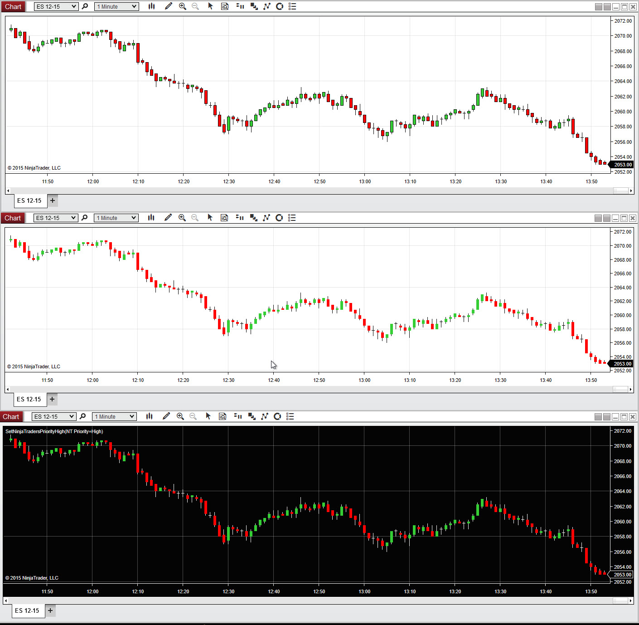Add a new tab in top chart window

tap(53, 200)
